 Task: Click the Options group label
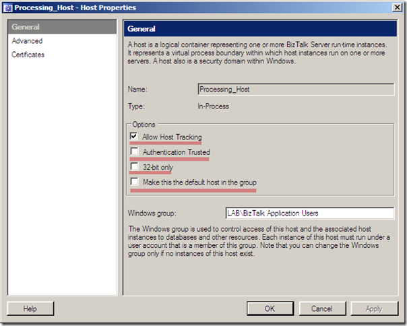click(144, 125)
